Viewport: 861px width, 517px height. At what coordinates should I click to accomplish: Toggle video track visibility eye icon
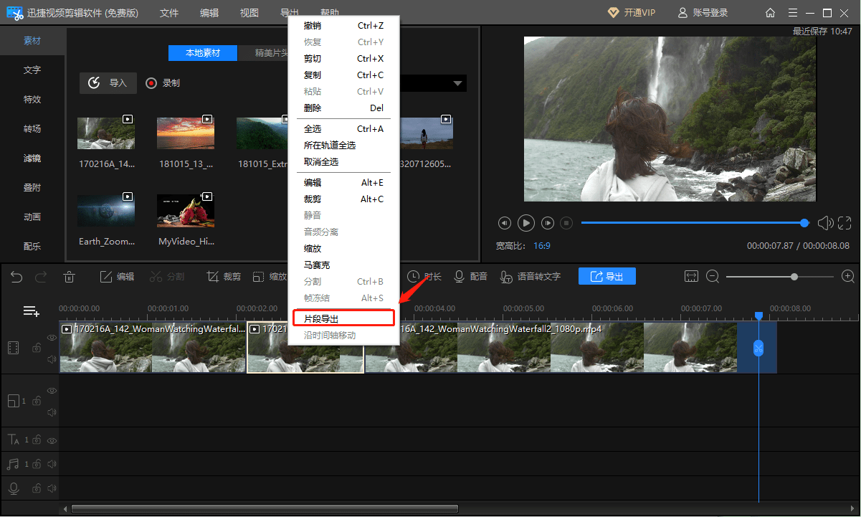pos(52,337)
